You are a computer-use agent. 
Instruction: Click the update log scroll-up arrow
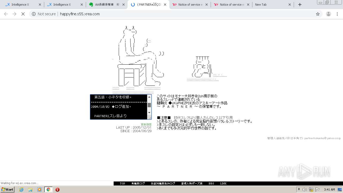coord(149,97)
